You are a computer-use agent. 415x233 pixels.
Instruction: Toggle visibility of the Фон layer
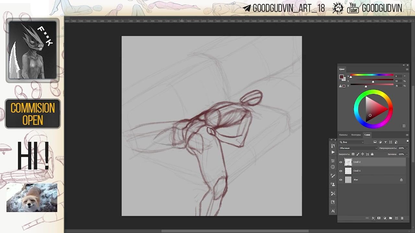(x=340, y=180)
